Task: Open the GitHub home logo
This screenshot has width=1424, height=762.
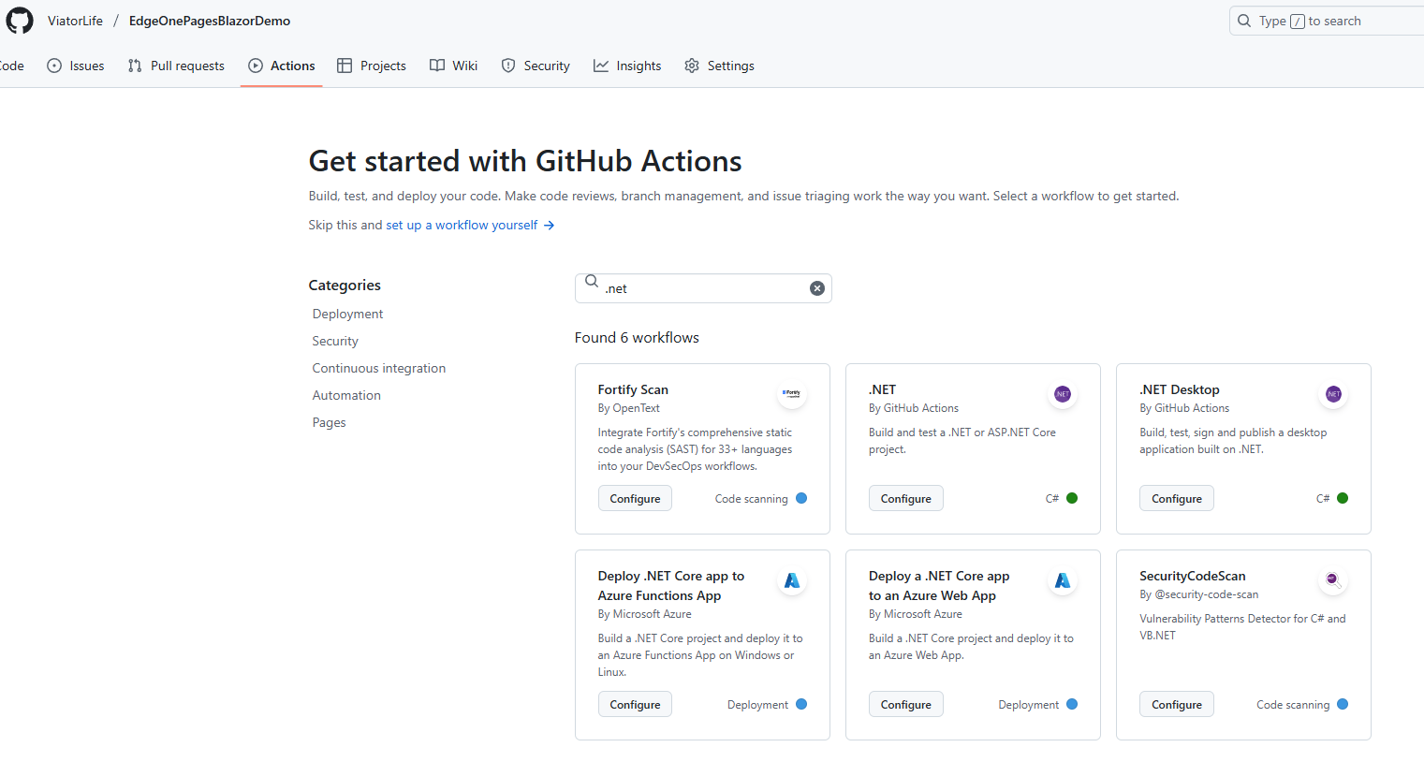Action: (20, 21)
